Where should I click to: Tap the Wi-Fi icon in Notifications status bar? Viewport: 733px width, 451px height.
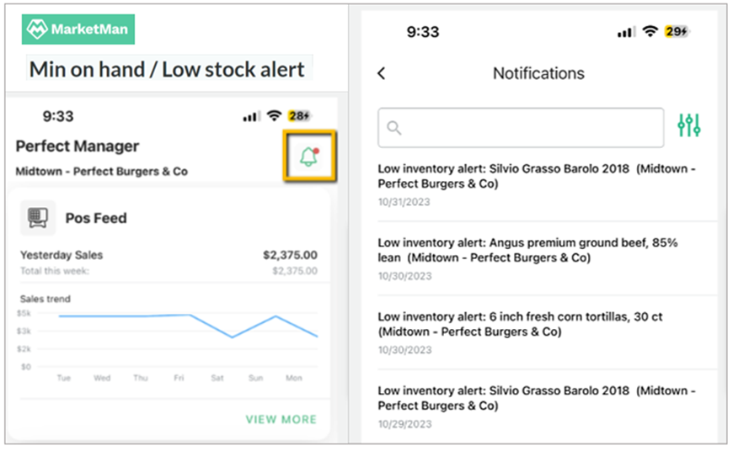coord(650,31)
